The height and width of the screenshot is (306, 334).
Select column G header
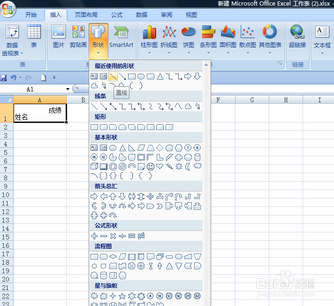[252, 99]
